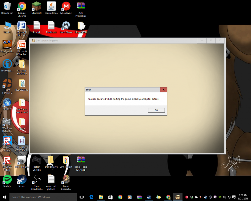
Task: Select the Open Broadcaster shortcut
Action: pos(36,182)
